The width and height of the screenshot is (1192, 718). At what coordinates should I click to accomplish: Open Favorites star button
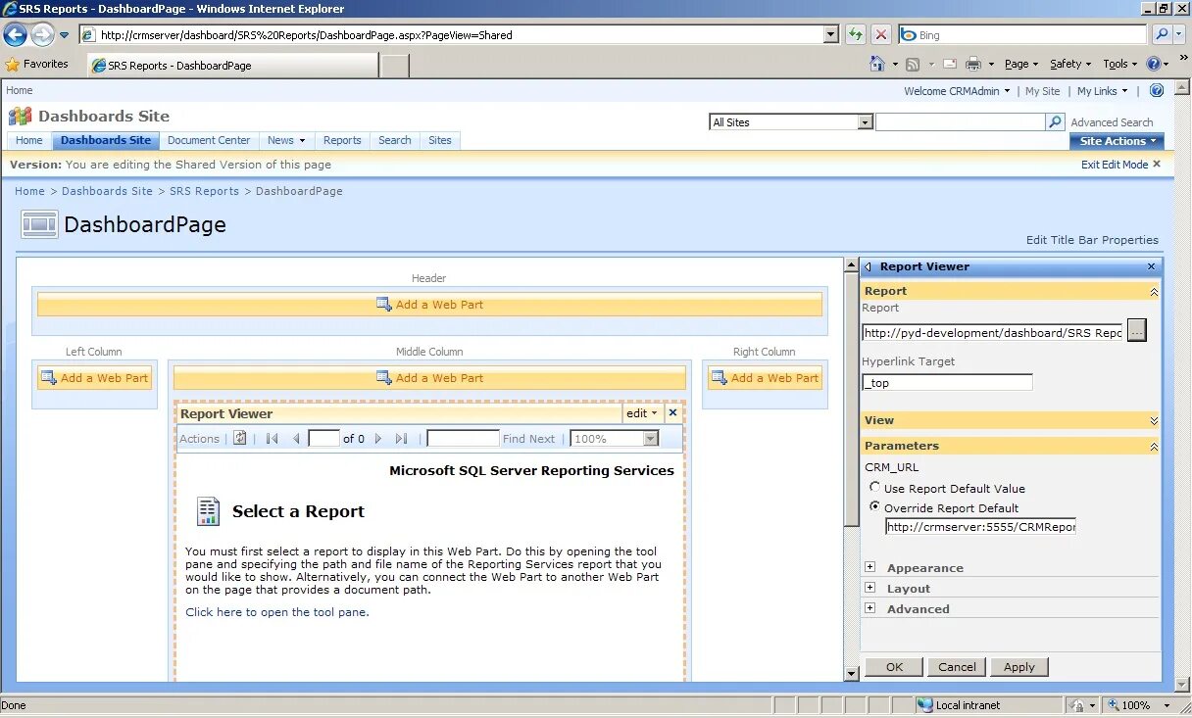(x=37, y=64)
